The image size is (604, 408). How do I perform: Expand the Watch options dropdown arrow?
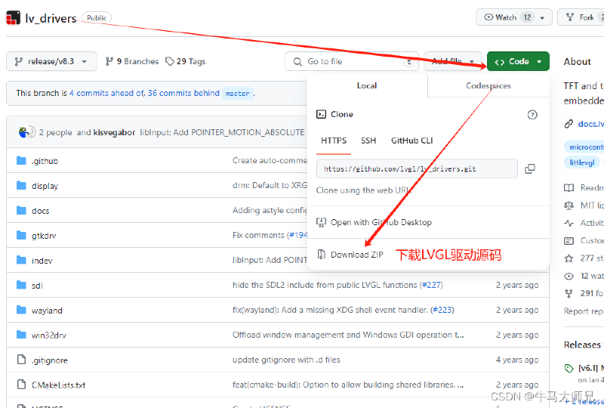(542, 17)
